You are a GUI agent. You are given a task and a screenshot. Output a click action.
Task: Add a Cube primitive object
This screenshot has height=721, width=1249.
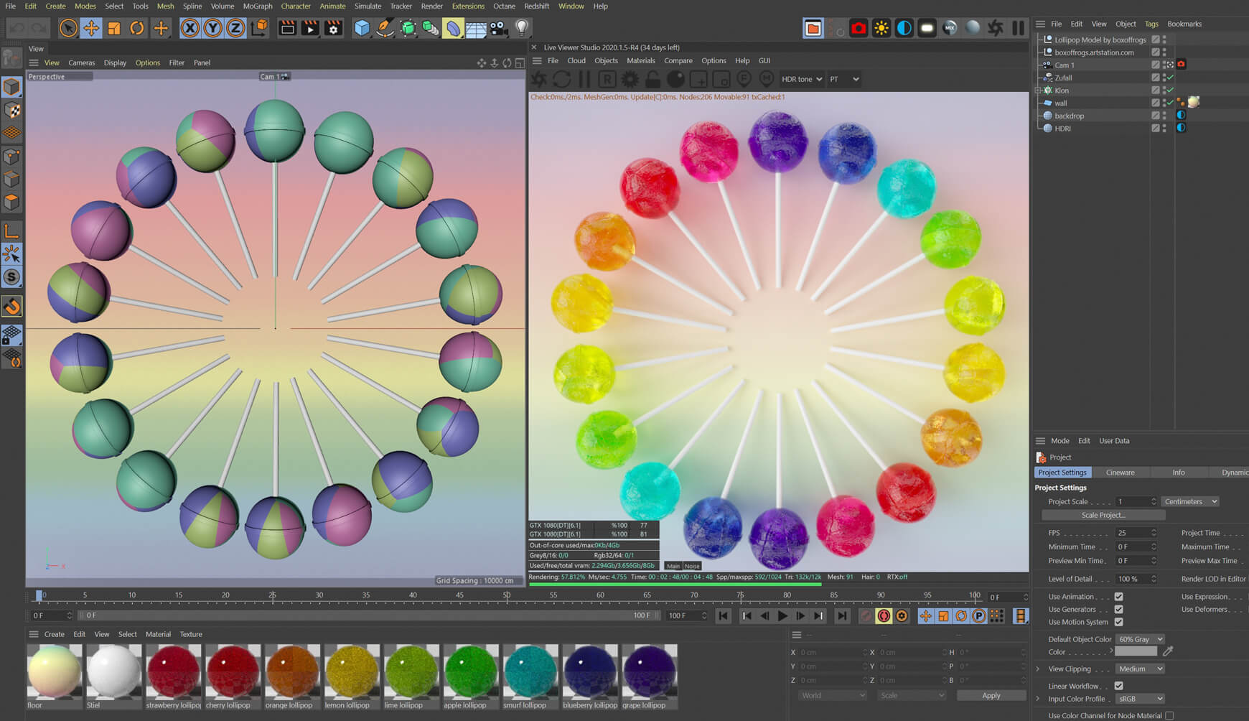362,28
